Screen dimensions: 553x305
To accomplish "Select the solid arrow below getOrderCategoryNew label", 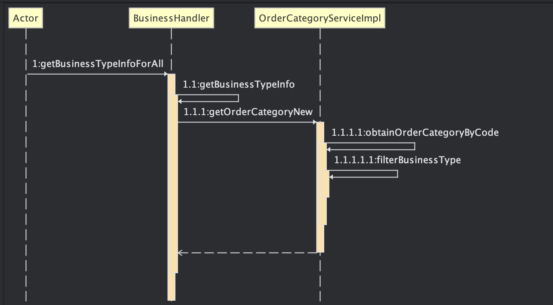I will tap(247, 122).
